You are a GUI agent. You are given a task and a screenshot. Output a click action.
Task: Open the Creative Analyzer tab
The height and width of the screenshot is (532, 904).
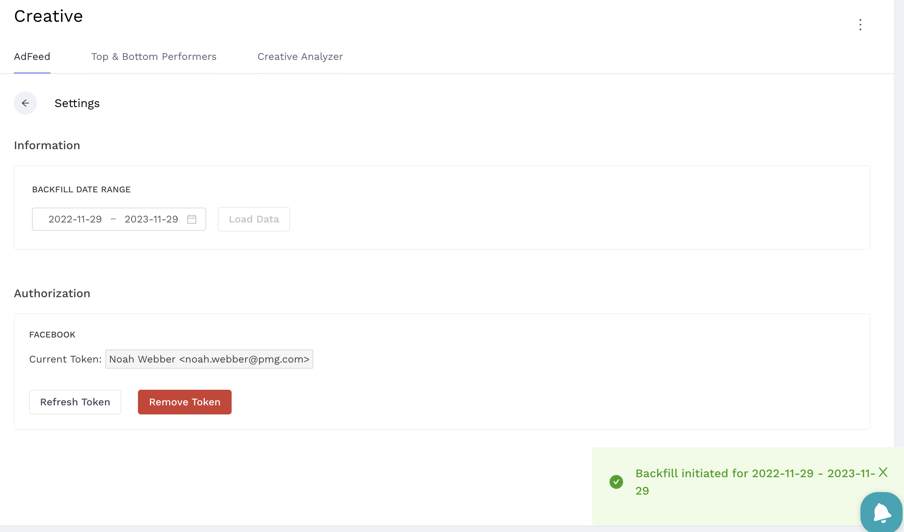[x=300, y=57]
